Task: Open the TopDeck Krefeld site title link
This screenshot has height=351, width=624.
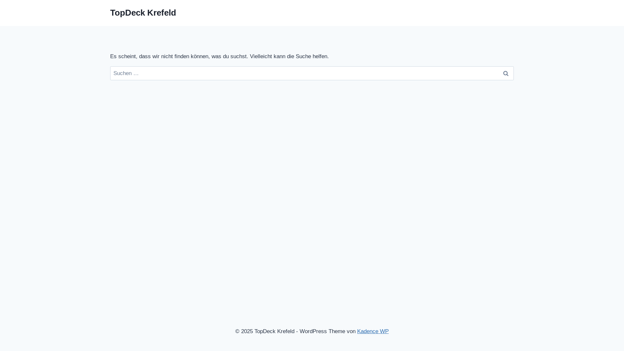Action: 143,13
